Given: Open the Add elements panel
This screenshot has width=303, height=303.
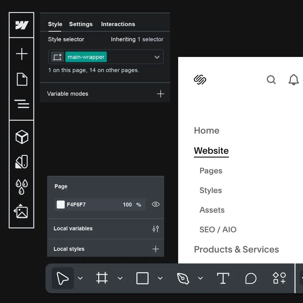Looking at the screenshot, I should click(x=22, y=54).
